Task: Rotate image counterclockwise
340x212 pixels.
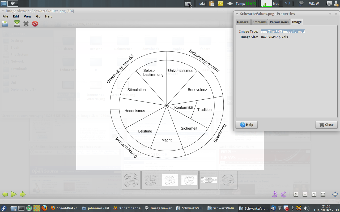Action: click(275, 194)
